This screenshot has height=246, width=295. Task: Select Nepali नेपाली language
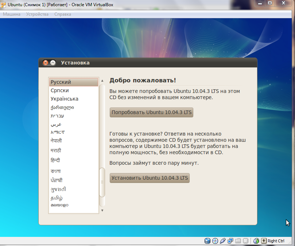[x=74, y=141]
